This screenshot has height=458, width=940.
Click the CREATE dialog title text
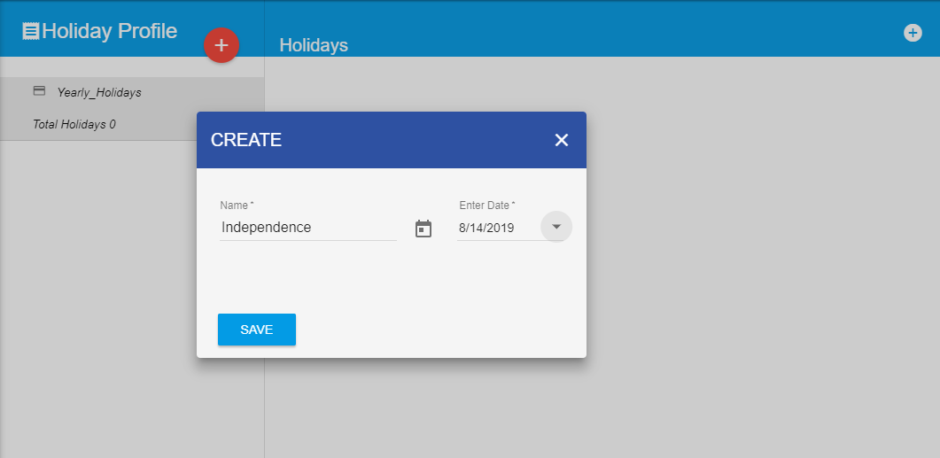(x=246, y=140)
